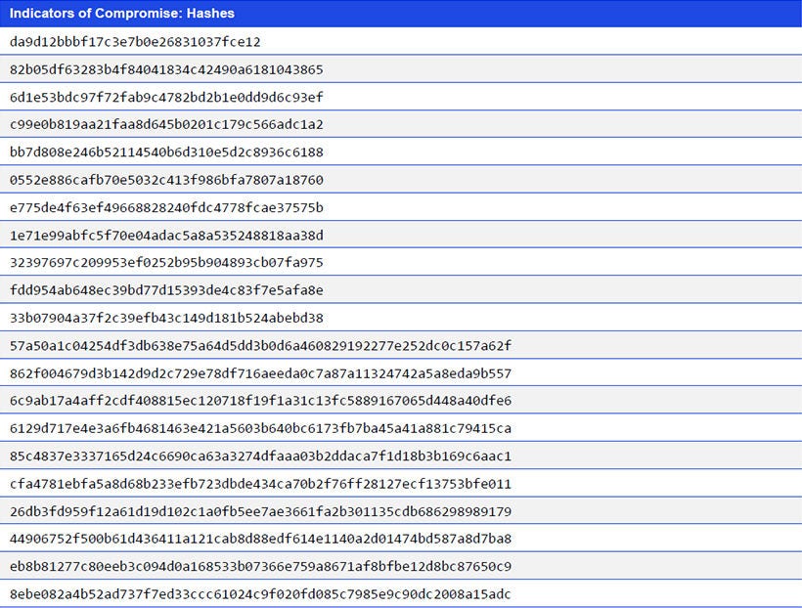The image size is (802, 608).
Task: Select hash starting with cfa4781ebfa5a8d6
Action: pyautogui.click(x=260, y=484)
